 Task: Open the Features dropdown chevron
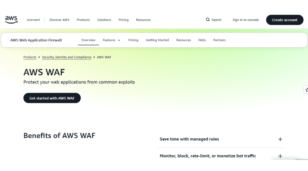pos(119,40)
